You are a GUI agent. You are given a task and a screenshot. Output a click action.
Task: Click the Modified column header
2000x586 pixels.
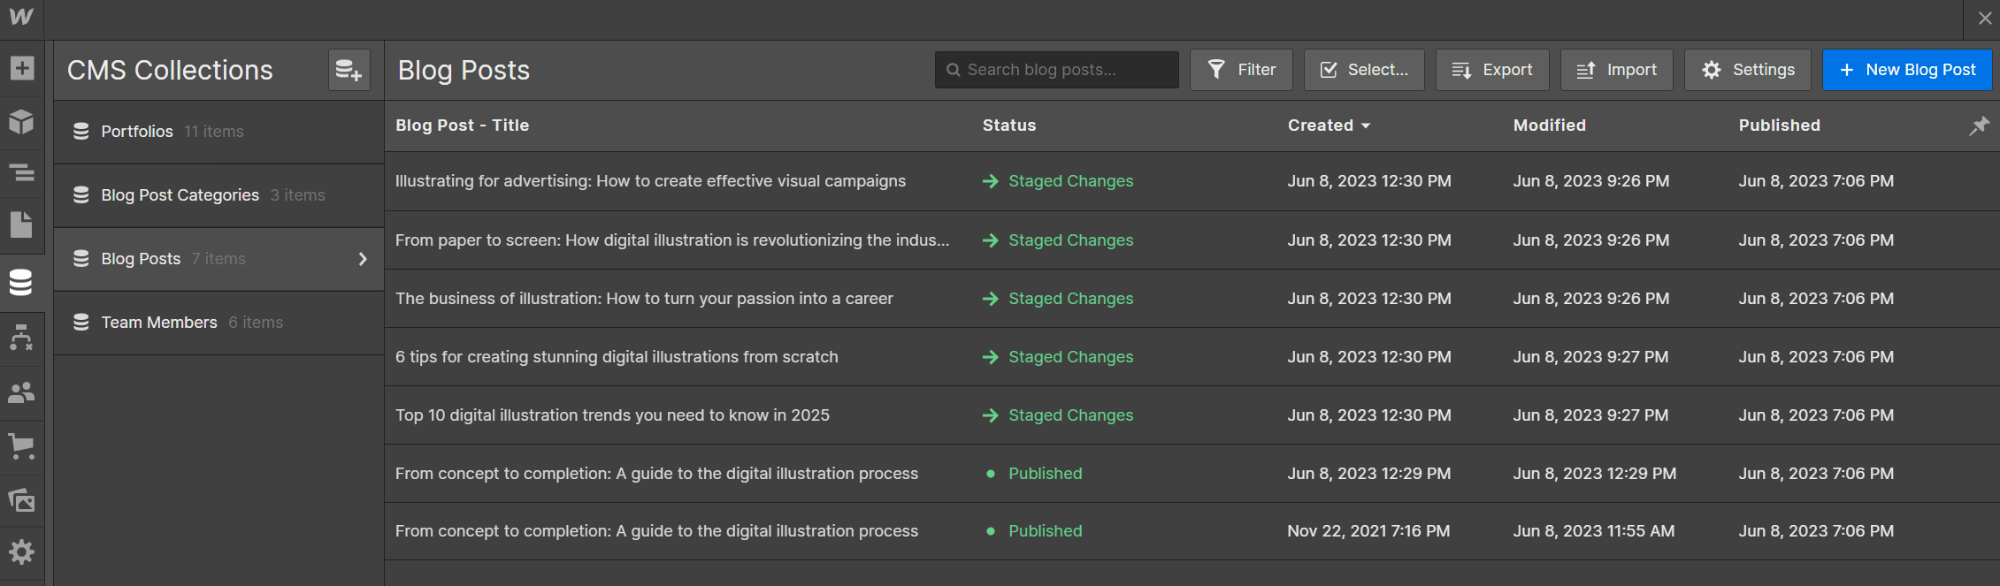click(x=1549, y=126)
